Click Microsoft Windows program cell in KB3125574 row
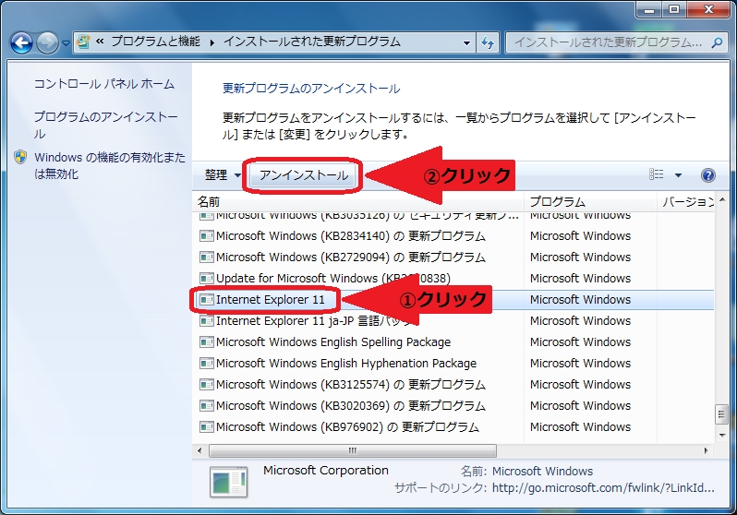 (x=581, y=384)
